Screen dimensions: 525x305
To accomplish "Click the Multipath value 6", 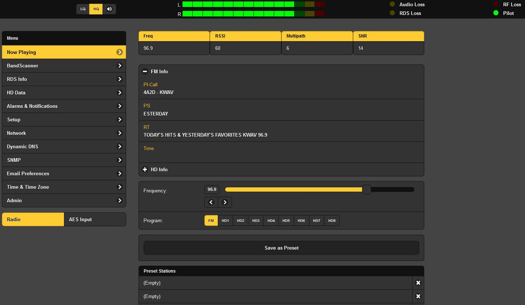I will click(x=288, y=48).
